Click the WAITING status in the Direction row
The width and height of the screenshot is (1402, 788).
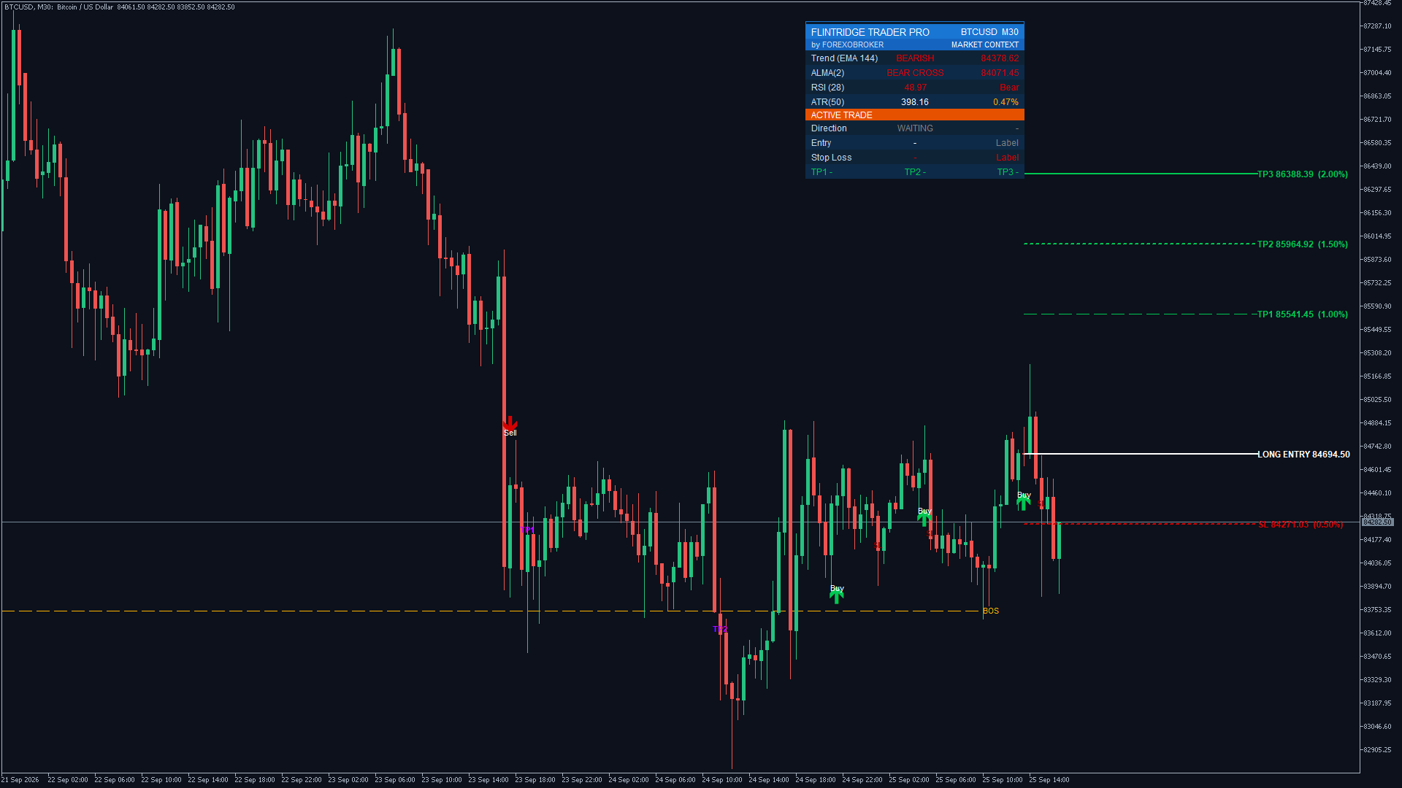coord(915,128)
